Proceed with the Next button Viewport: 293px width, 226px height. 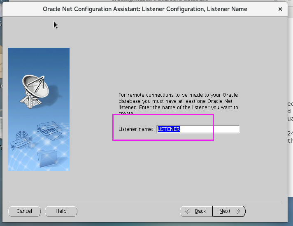tap(229, 211)
